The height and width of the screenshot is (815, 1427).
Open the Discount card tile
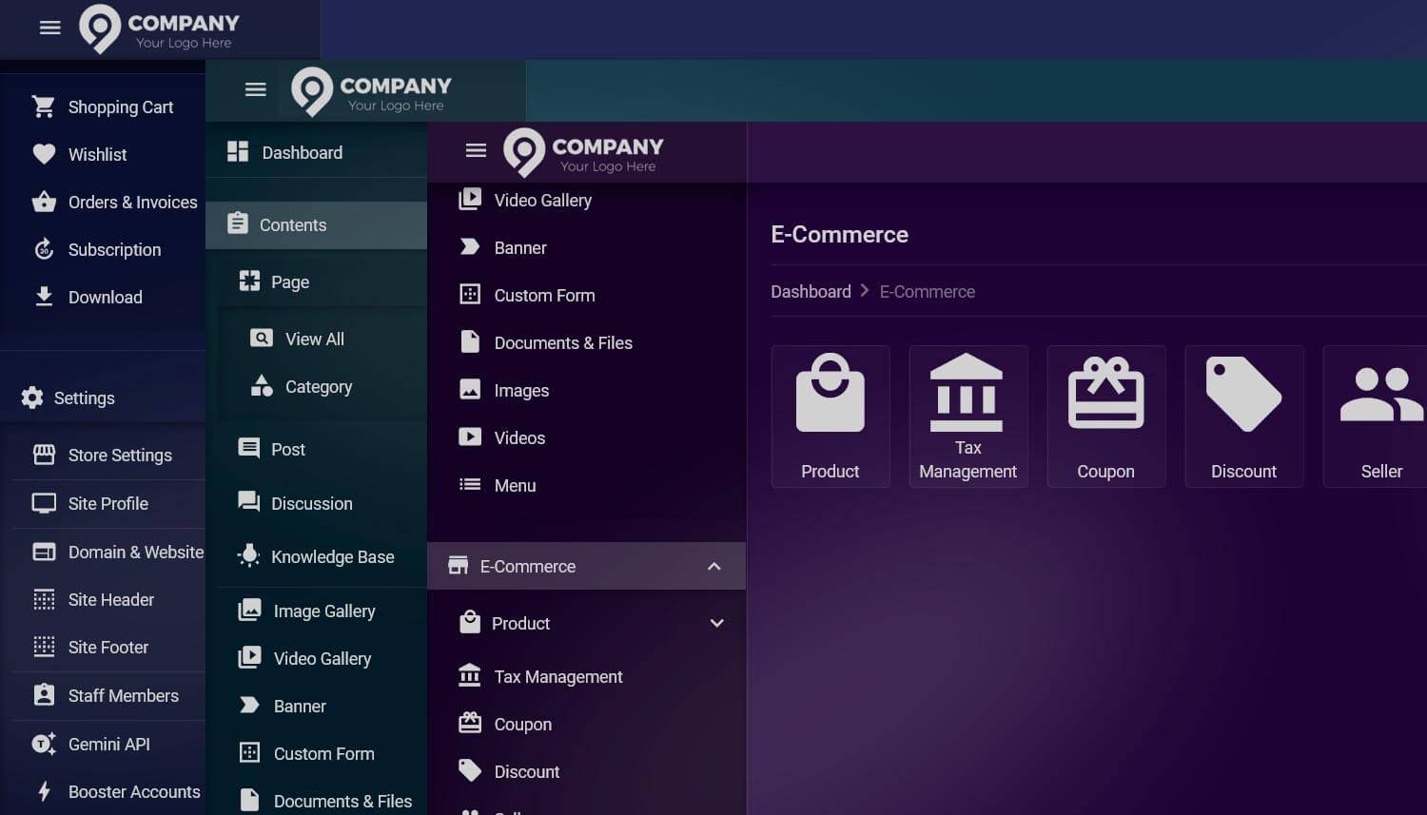coord(1244,417)
